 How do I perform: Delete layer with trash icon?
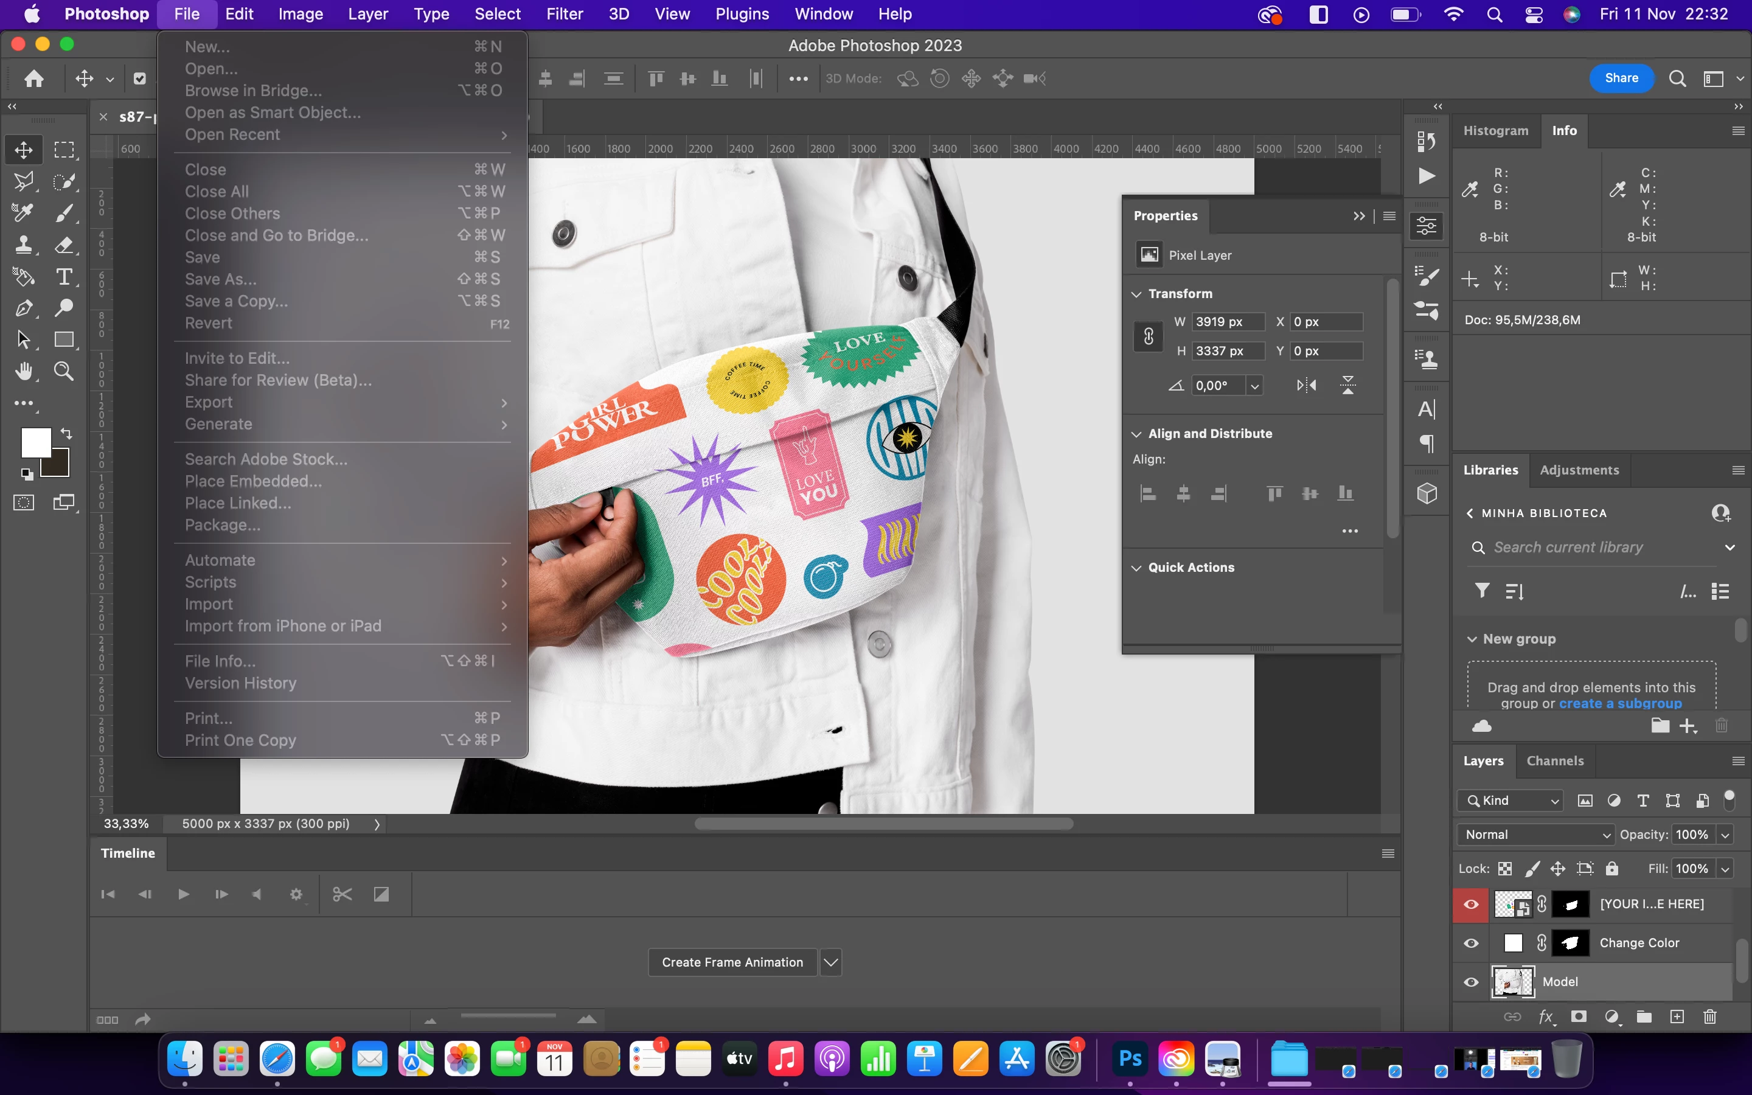1710,1017
